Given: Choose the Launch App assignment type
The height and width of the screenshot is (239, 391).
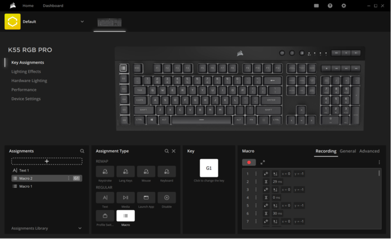Looking at the screenshot, I should tap(146, 198).
